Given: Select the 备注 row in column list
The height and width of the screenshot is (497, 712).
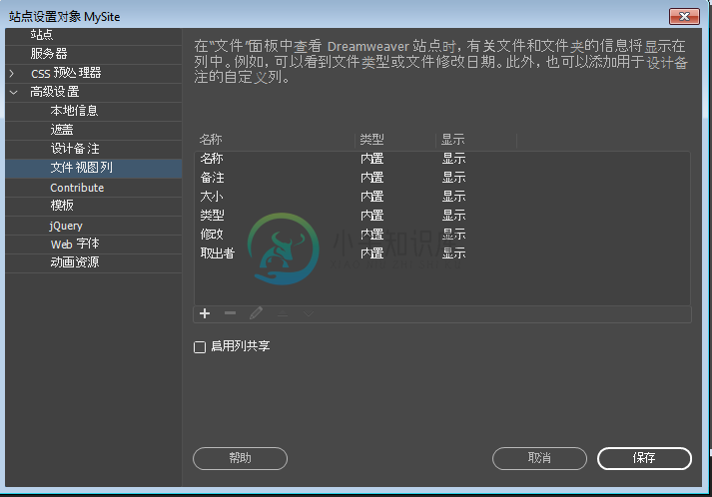Looking at the screenshot, I should pos(442,178).
